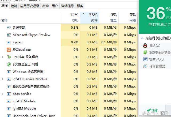Click 0.1 MB/秒 disk value of System
This screenshot has height=117, width=171.
109,42
